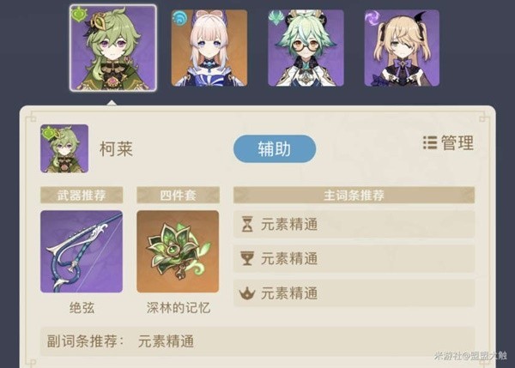Select Collei's portrait in the team row
The height and width of the screenshot is (368, 515).
[113, 48]
